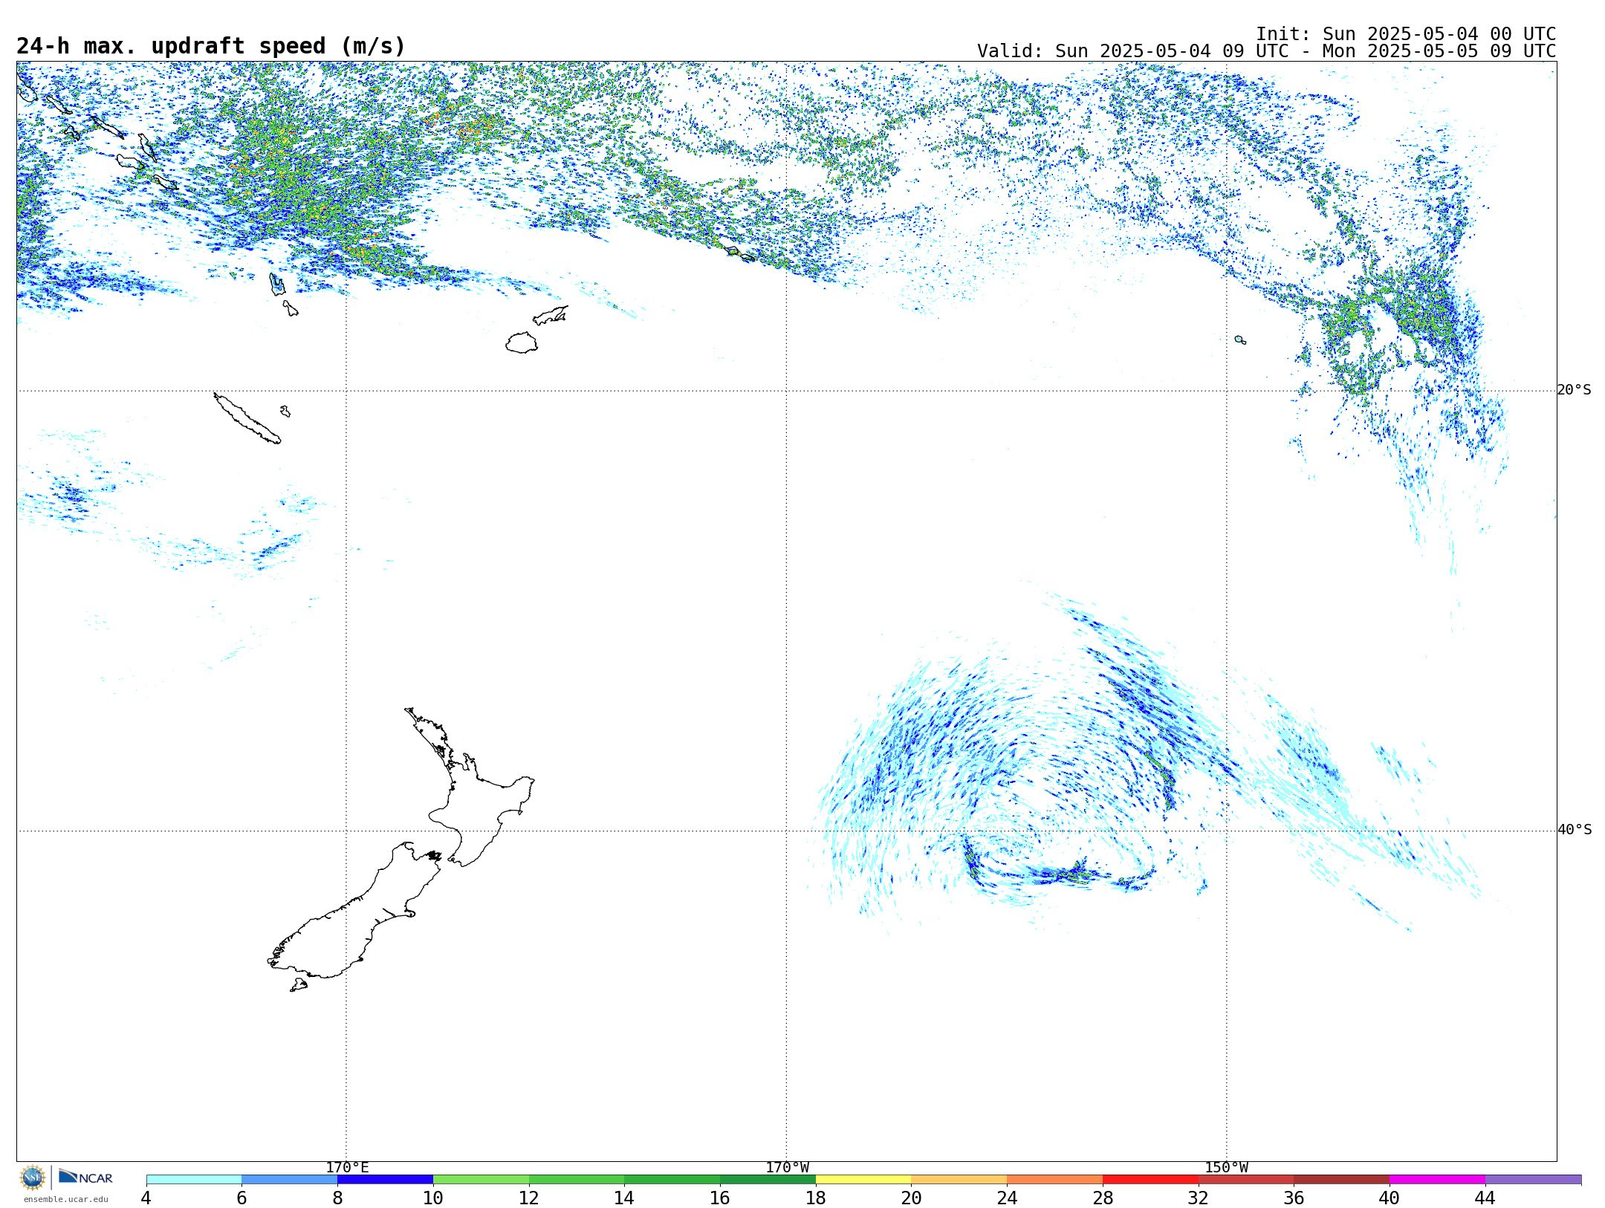The width and height of the screenshot is (1605, 1208).
Task: Select the 40°S latitude label
Action: [x=1575, y=830]
